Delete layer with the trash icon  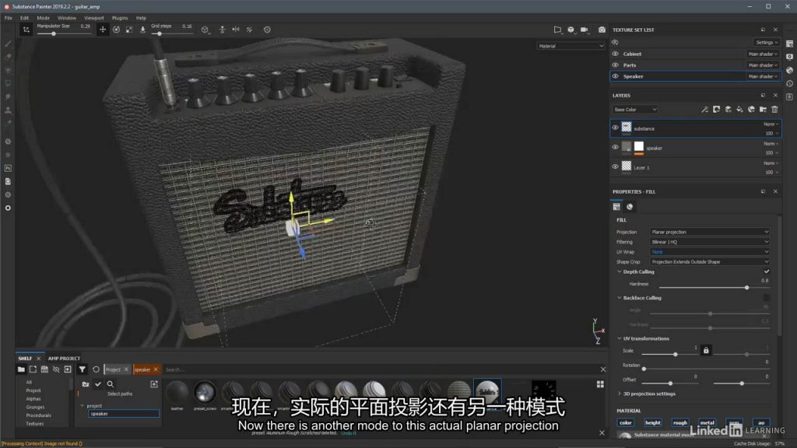click(774, 109)
